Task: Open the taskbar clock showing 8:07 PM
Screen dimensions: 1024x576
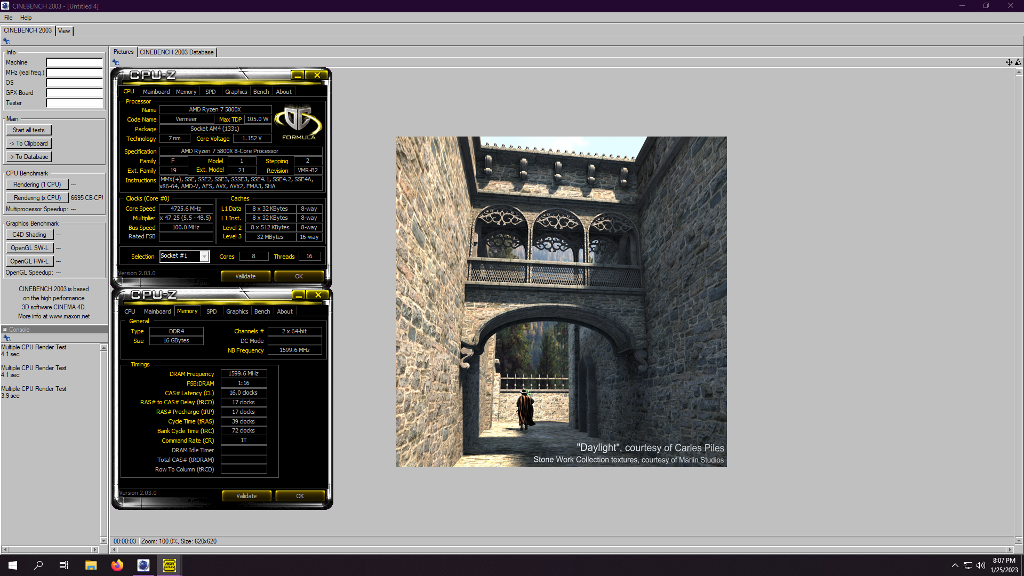Action: (1004, 565)
